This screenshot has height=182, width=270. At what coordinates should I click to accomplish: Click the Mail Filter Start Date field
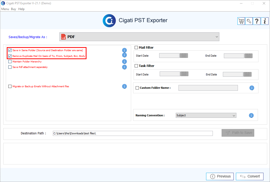point(169,55)
